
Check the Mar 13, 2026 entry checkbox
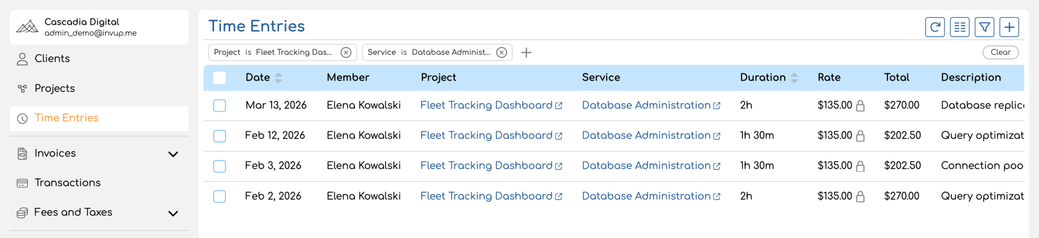220,105
